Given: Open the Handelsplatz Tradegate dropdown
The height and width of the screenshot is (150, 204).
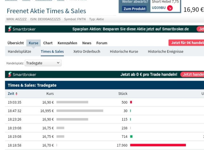Looking at the screenshot, I should pos(43,63).
